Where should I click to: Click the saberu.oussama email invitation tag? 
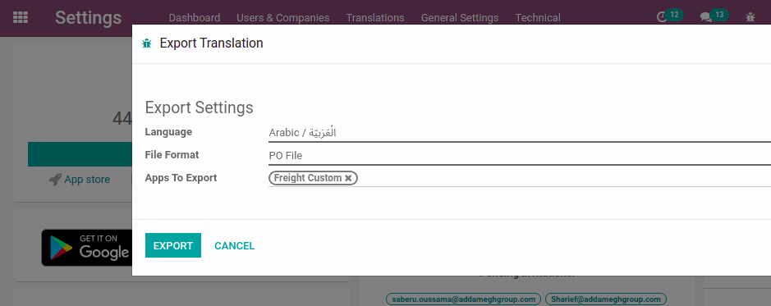click(463, 299)
